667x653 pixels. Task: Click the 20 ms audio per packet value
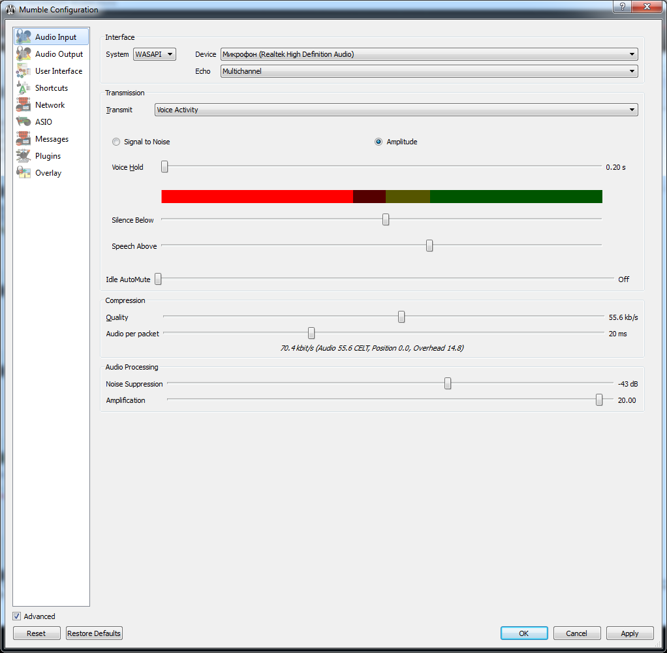[x=617, y=334]
